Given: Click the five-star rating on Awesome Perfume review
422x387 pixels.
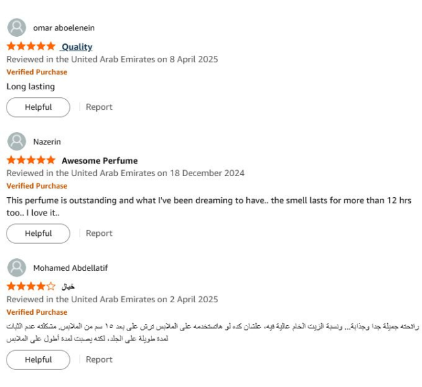Looking at the screenshot, I should [x=31, y=160].
